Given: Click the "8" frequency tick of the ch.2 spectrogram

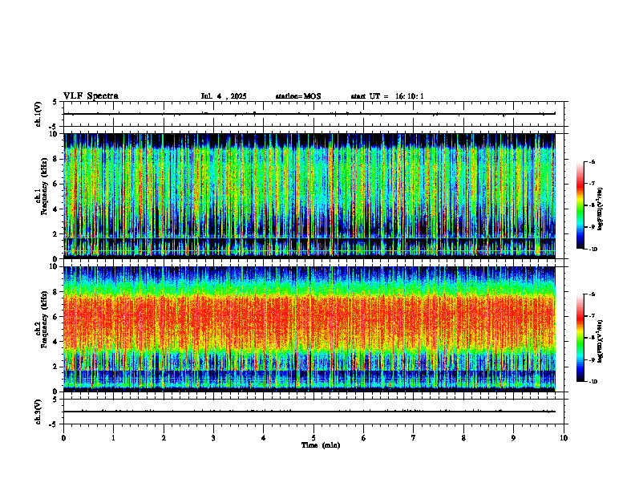Looking at the screenshot, I should pos(56,292).
